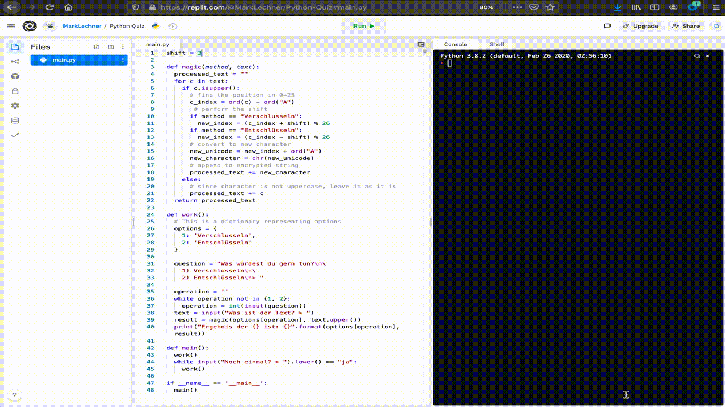This screenshot has width=725, height=407.
Task: Click the 'operation = ''' code line
Action: coord(201,292)
